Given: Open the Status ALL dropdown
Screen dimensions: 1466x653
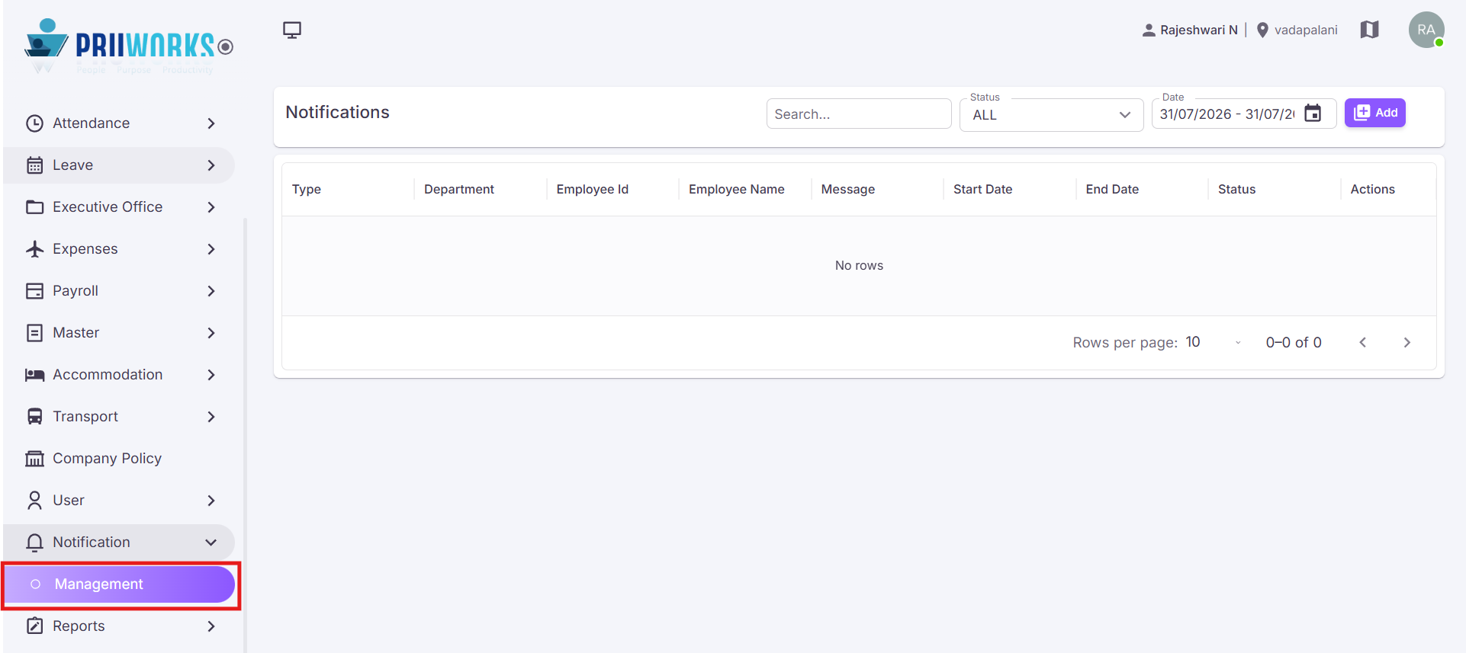Looking at the screenshot, I should point(1051,115).
